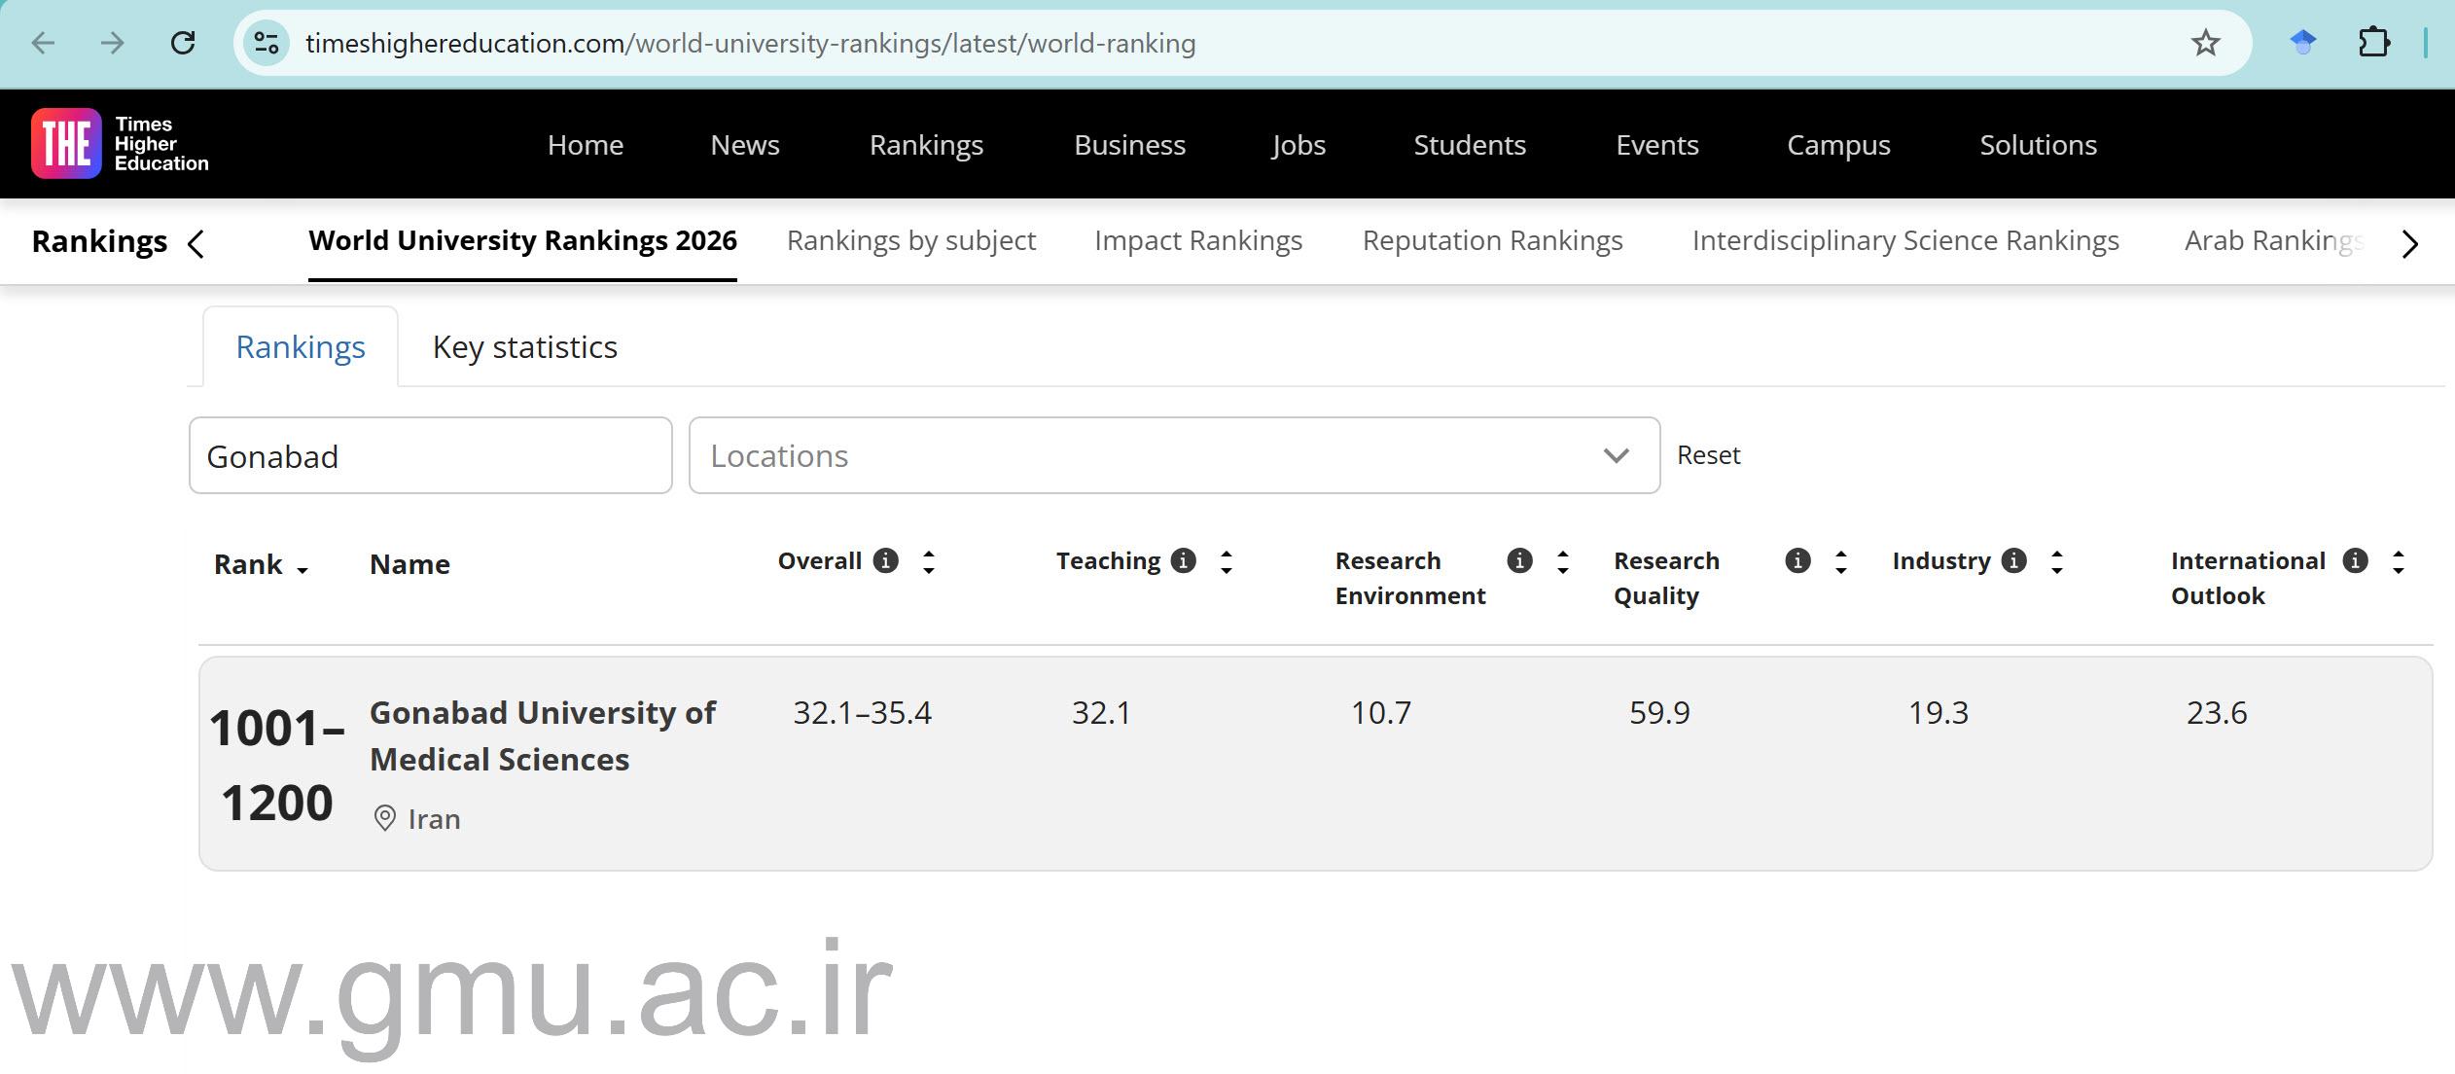The height and width of the screenshot is (1074, 2455).
Task: Open Rankings by subject tab
Action: [910, 240]
